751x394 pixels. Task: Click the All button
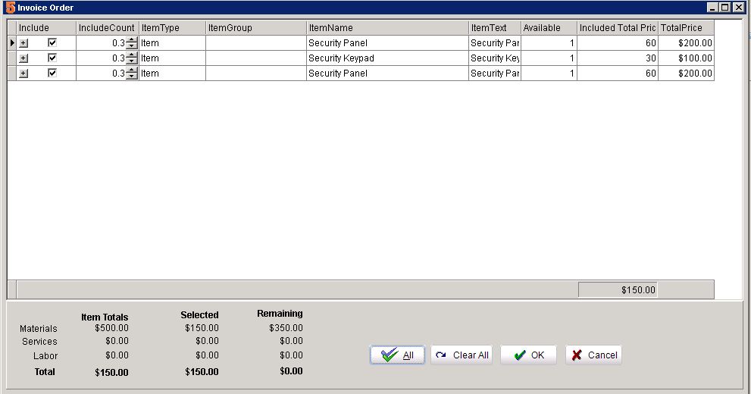397,355
